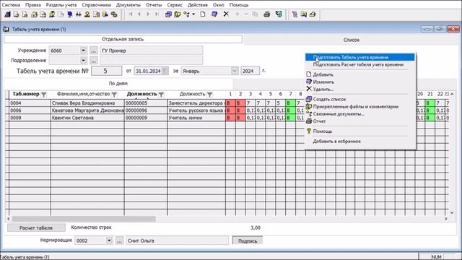462x260 pixels.
Task: Select Добавить in context menu
Action: (x=359, y=74)
